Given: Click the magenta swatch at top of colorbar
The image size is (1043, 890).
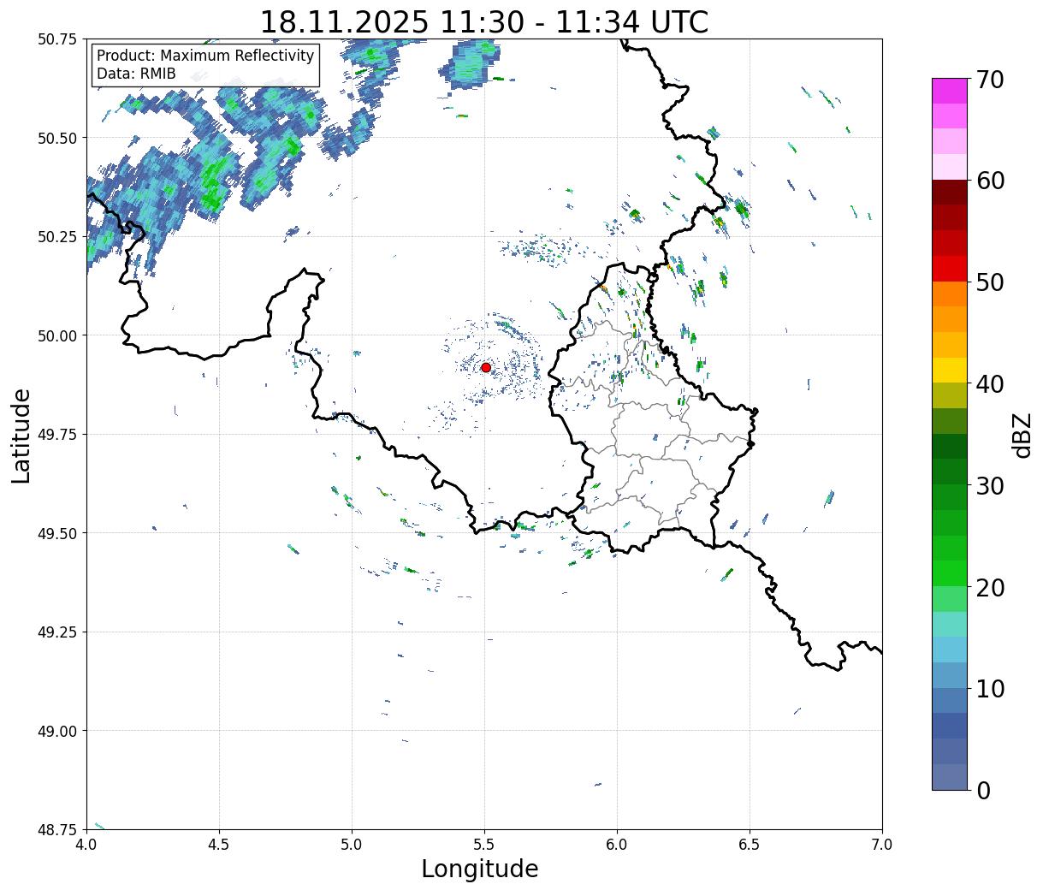Looking at the screenshot, I should click(950, 91).
